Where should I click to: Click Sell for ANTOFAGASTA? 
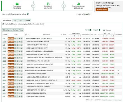[x=12, y=42]
